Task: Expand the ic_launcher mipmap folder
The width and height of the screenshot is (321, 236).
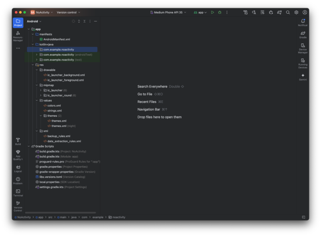Action: tap(41, 90)
